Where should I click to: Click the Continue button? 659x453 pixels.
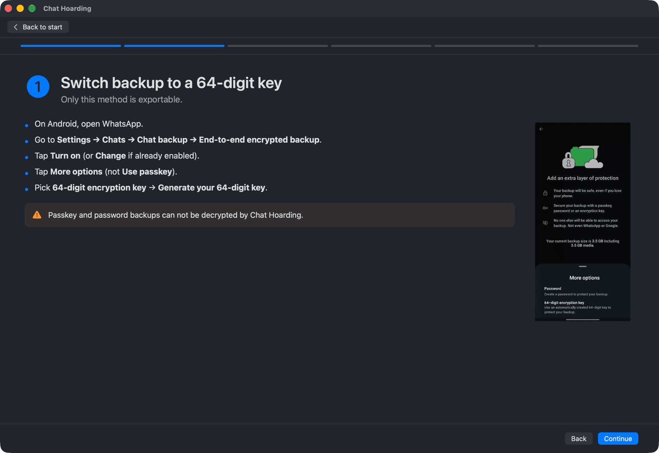(618, 439)
